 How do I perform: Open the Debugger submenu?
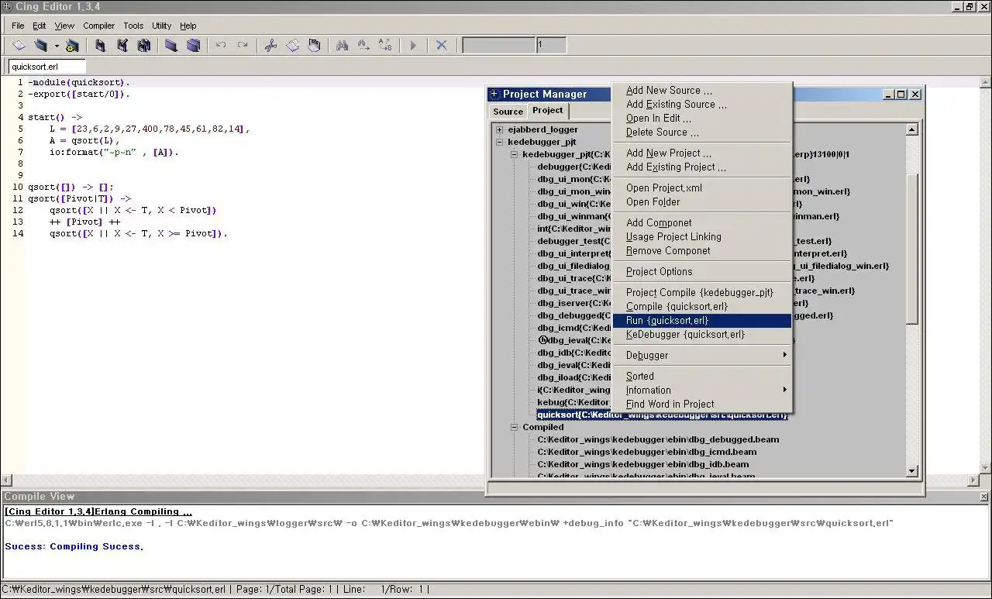pos(647,356)
